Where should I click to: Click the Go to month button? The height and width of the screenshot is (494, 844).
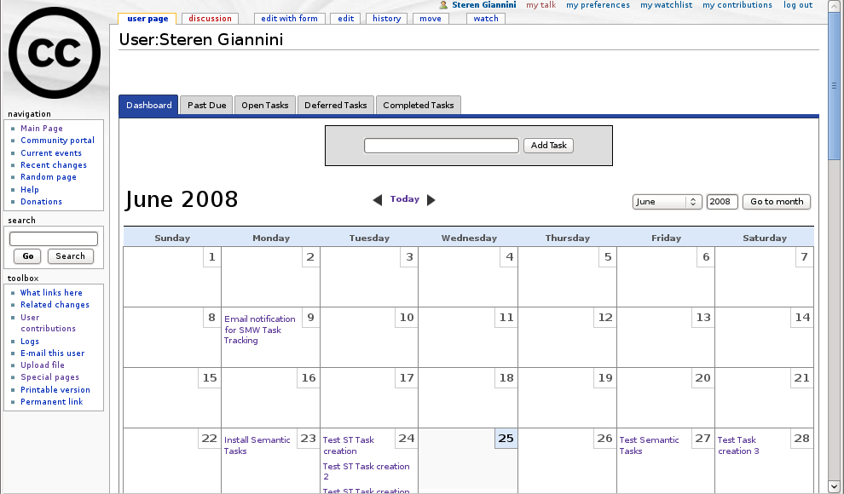[776, 202]
